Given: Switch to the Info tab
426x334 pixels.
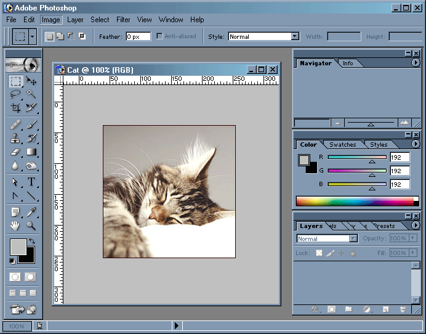Looking at the screenshot, I should pos(348,63).
